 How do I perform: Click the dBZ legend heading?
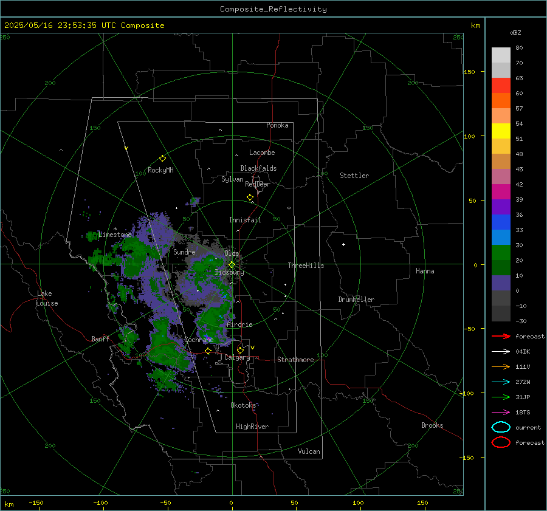click(x=515, y=32)
